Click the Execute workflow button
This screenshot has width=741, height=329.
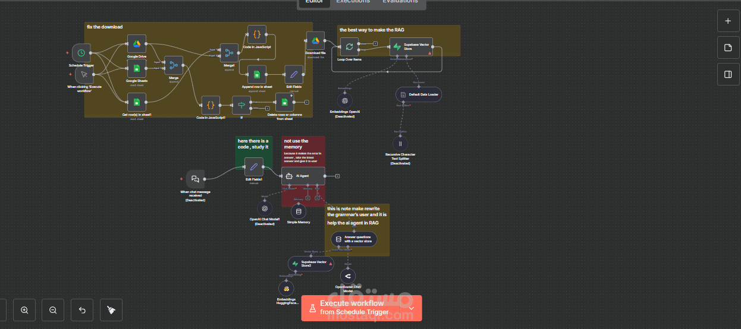[351, 308]
